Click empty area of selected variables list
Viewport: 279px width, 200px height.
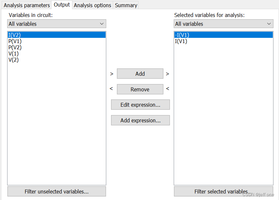[223, 114]
